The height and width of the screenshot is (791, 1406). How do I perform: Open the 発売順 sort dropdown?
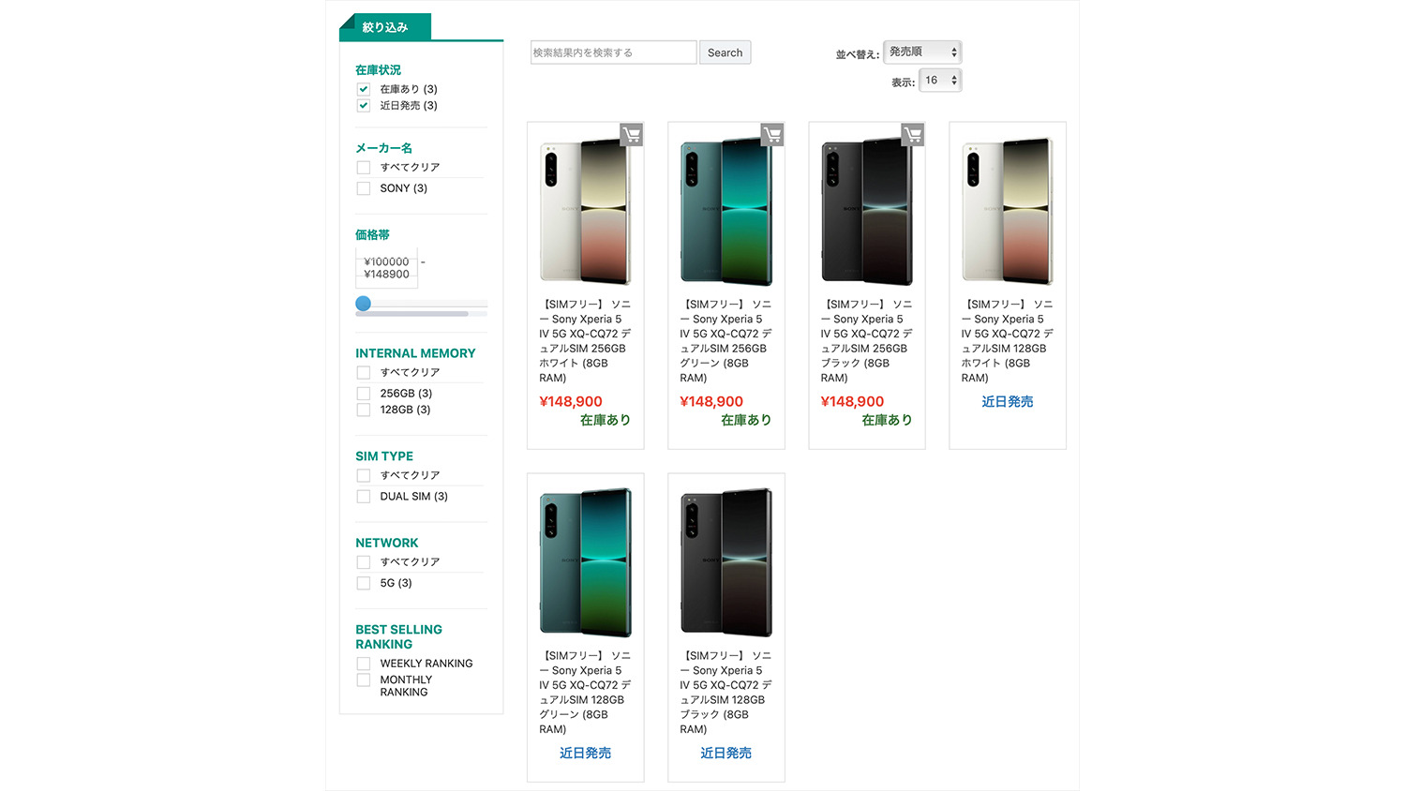(x=922, y=52)
